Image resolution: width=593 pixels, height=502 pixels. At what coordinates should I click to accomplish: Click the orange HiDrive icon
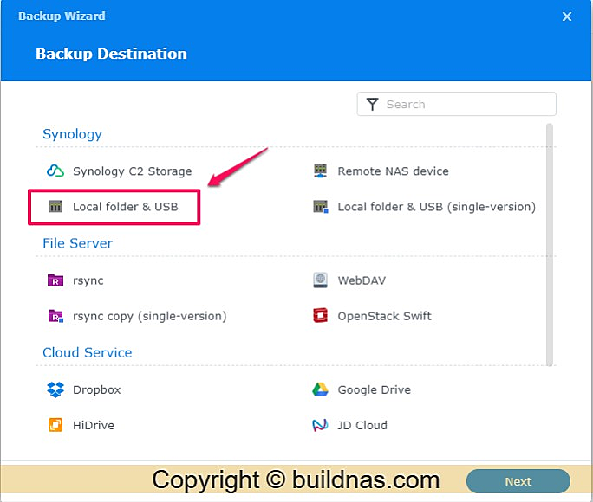(55, 425)
